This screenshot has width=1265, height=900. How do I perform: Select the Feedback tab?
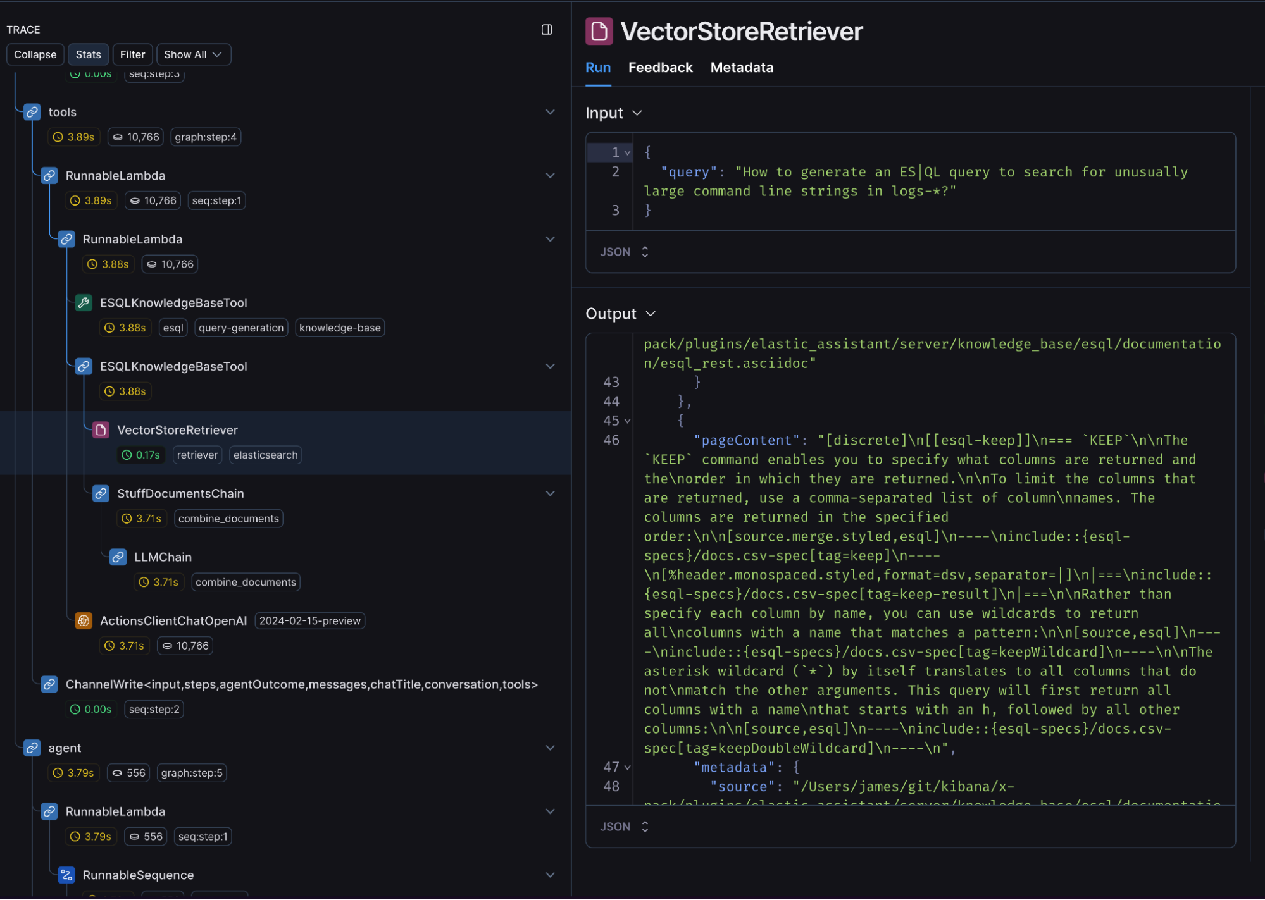[660, 66]
